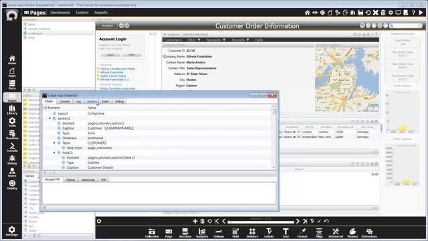Viewport: 428px width, 241px height.
Task: Open the Field tool in bottom toolbar
Action: (235, 233)
